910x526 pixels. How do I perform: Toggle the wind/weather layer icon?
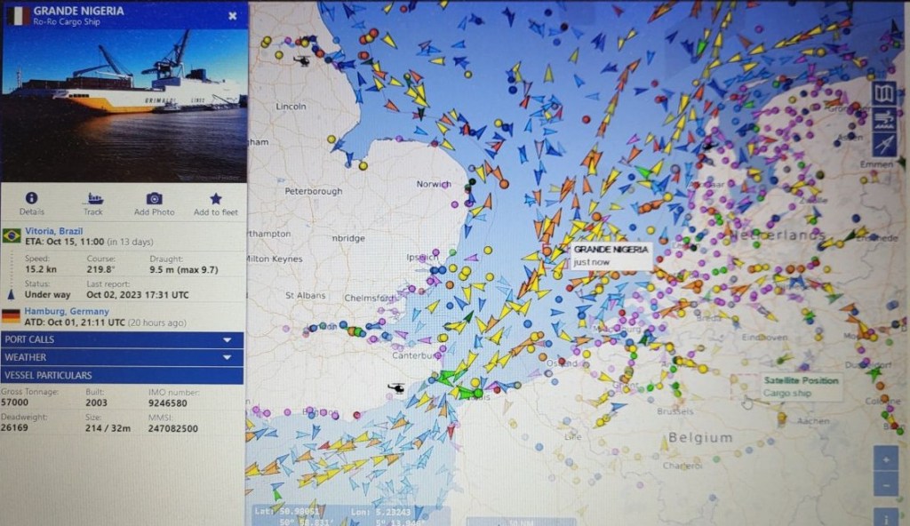coord(885,119)
